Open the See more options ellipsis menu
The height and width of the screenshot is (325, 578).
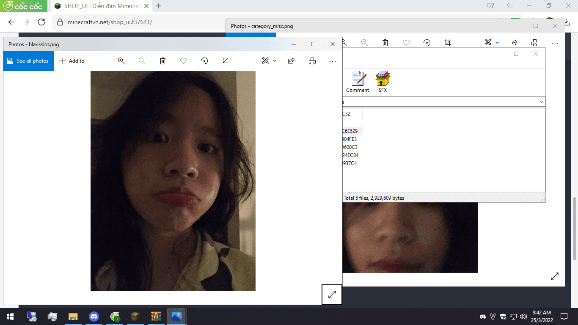pyautogui.click(x=333, y=61)
